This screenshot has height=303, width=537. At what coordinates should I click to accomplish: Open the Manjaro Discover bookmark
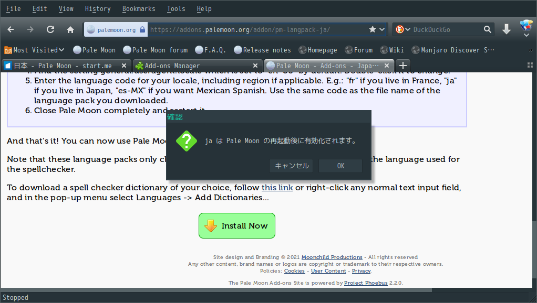[x=453, y=50]
